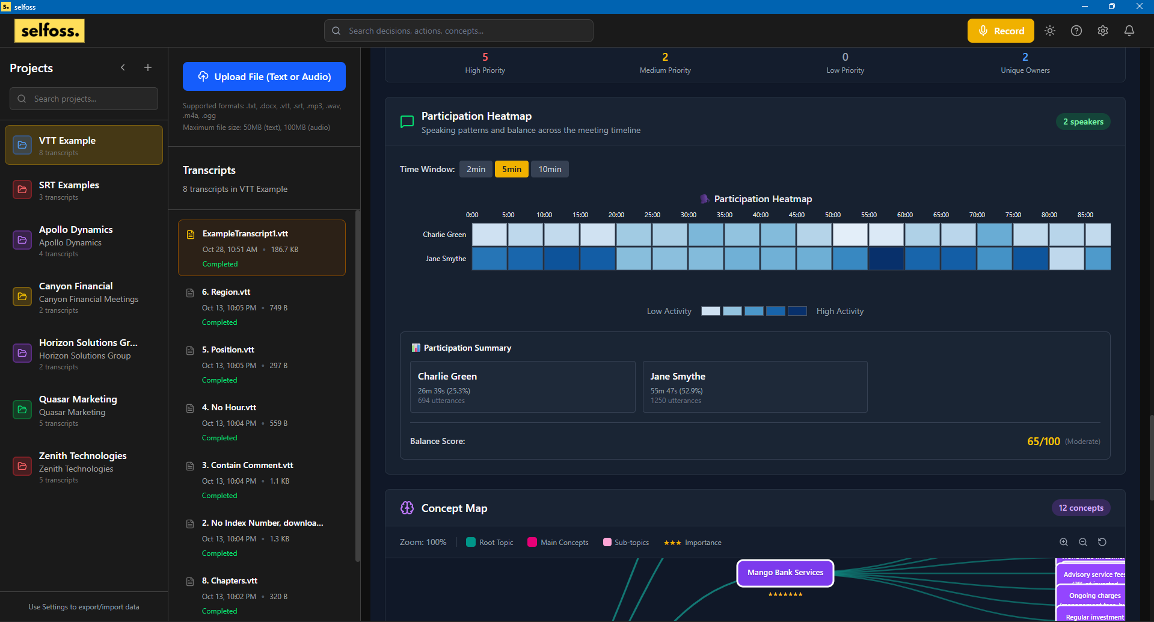
Task: Set time window to 10min
Action: pyautogui.click(x=550, y=169)
